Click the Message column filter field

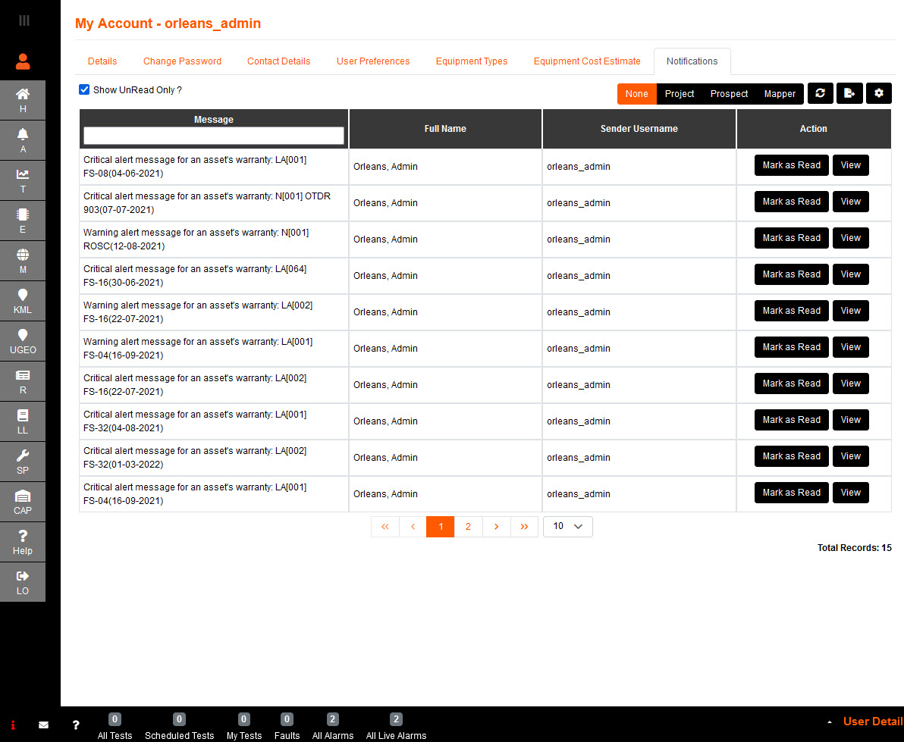[x=213, y=136]
